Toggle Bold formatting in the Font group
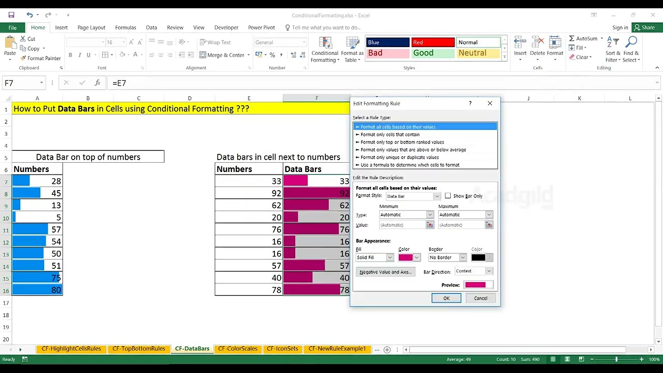Image resolution: width=663 pixels, height=373 pixels. pos(70,55)
